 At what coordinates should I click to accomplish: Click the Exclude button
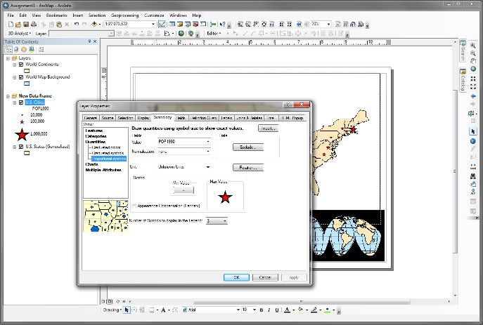[248, 147]
